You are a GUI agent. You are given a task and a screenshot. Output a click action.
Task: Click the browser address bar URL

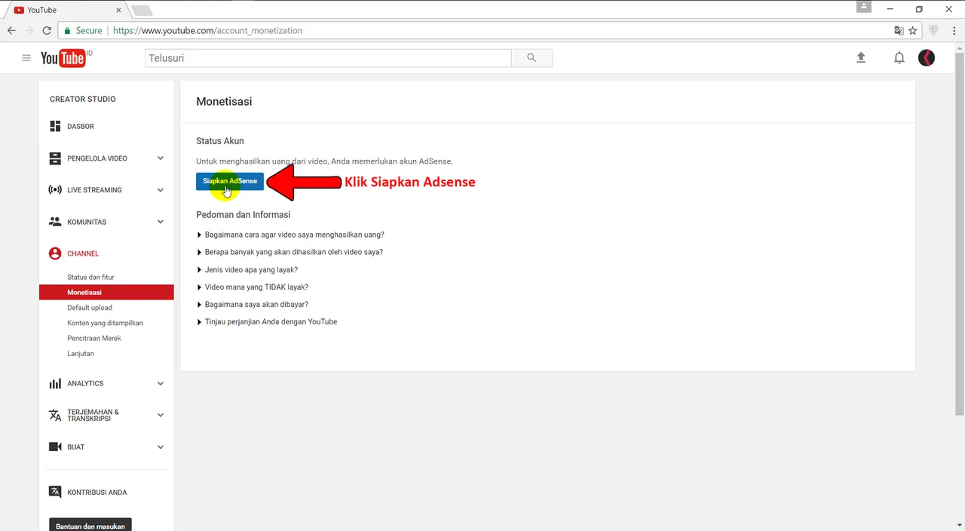(x=207, y=31)
